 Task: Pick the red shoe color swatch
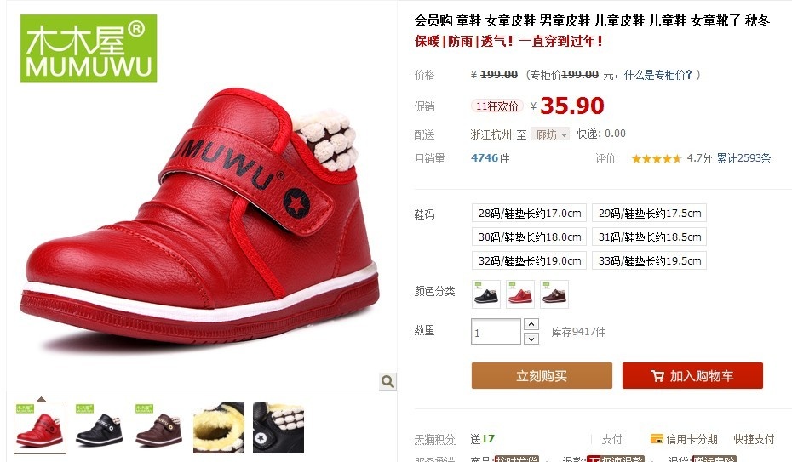click(520, 294)
